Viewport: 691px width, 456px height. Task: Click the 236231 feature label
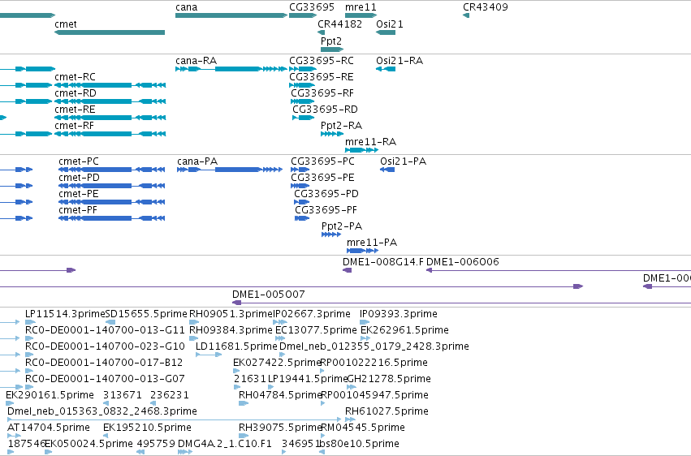(x=170, y=395)
